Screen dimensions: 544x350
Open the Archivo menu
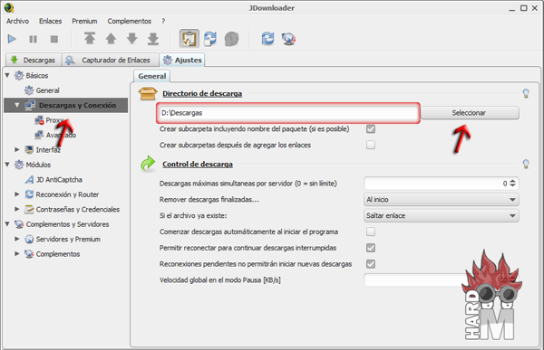click(17, 21)
